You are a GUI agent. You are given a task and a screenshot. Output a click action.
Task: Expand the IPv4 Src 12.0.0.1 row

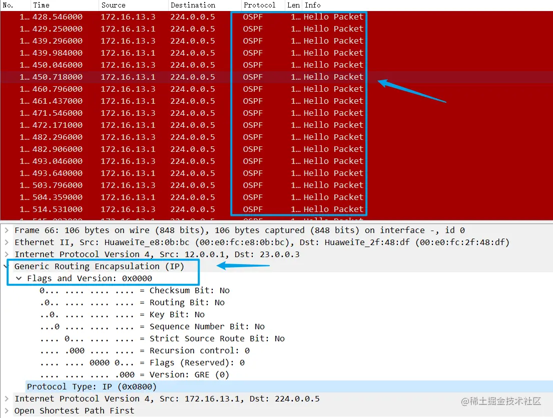7,255
